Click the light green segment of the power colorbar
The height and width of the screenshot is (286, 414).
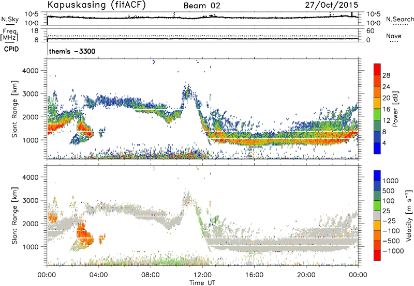pyautogui.click(x=377, y=115)
